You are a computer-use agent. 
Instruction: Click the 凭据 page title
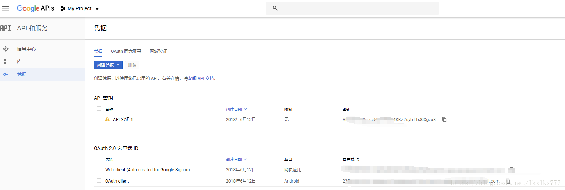(x=100, y=28)
